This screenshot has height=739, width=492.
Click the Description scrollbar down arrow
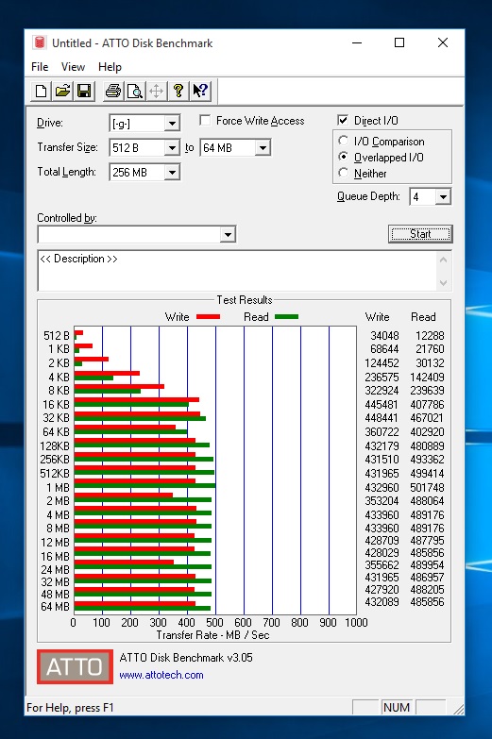[x=444, y=283]
